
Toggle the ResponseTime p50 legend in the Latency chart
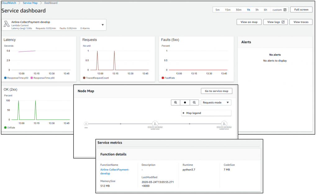[14, 77]
